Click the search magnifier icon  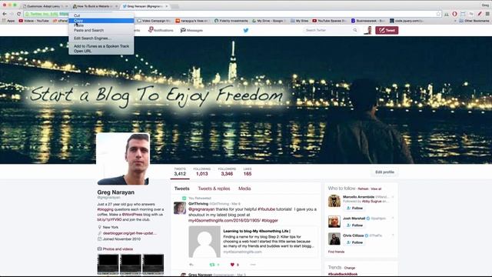(355, 30)
